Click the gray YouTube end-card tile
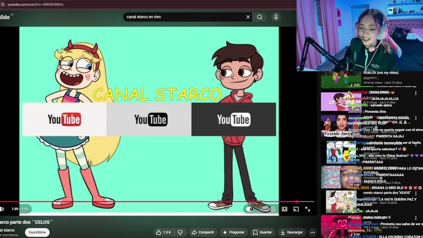Viewport: 423px width, 238px height. [149, 119]
